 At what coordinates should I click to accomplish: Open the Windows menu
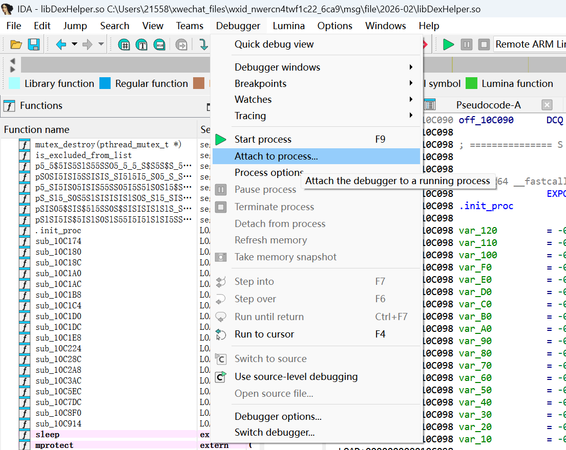tap(385, 26)
